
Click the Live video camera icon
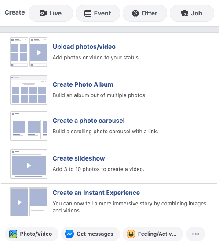43,13
